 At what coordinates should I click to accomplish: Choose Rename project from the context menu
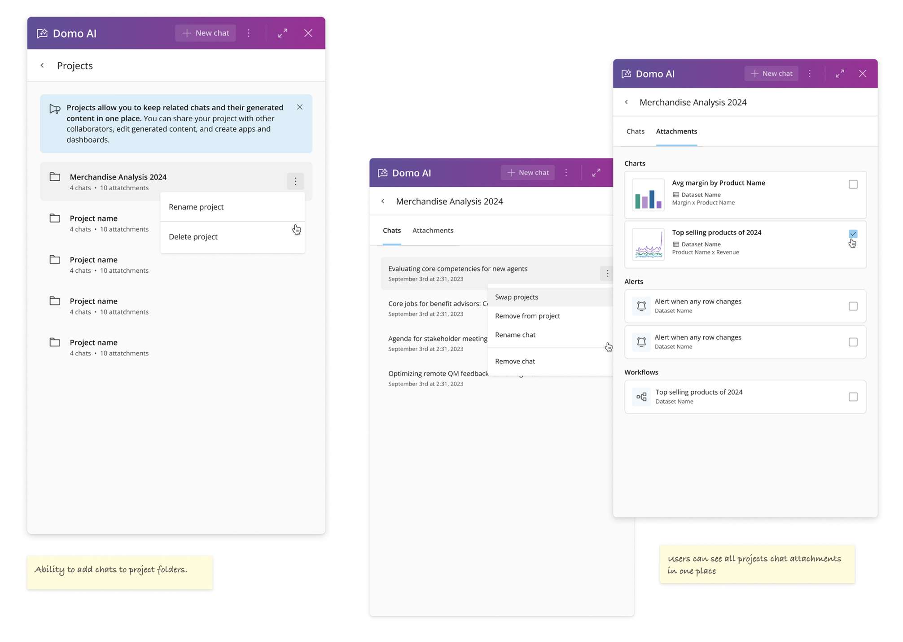(232, 207)
